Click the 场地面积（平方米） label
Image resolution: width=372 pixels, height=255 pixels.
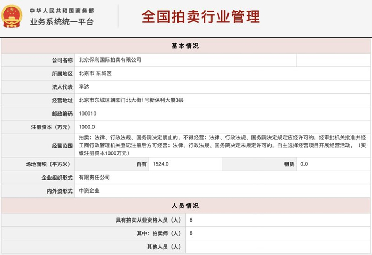49,164
